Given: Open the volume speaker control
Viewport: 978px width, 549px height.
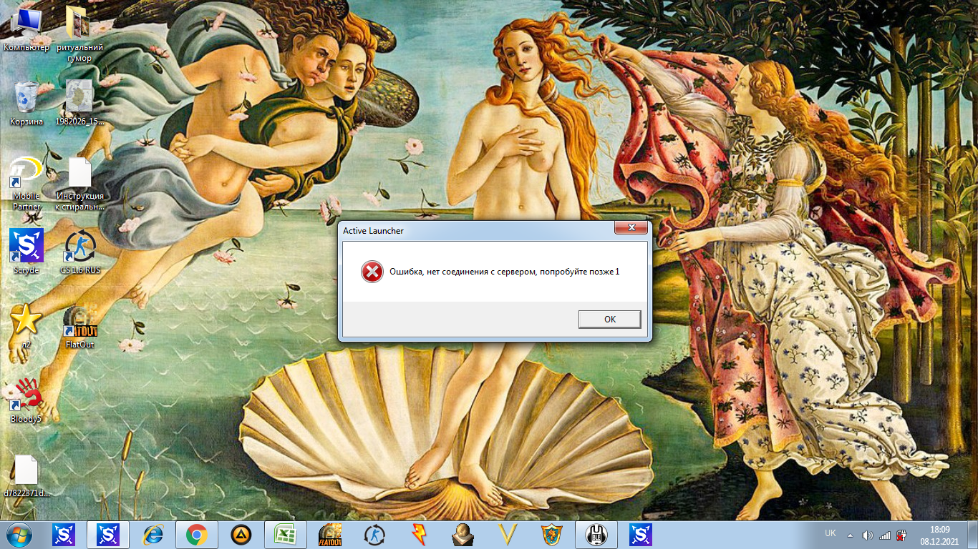Looking at the screenshot, I should tap(867, 535).
